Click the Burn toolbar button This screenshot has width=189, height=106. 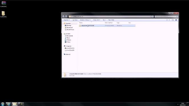[104, 20]
